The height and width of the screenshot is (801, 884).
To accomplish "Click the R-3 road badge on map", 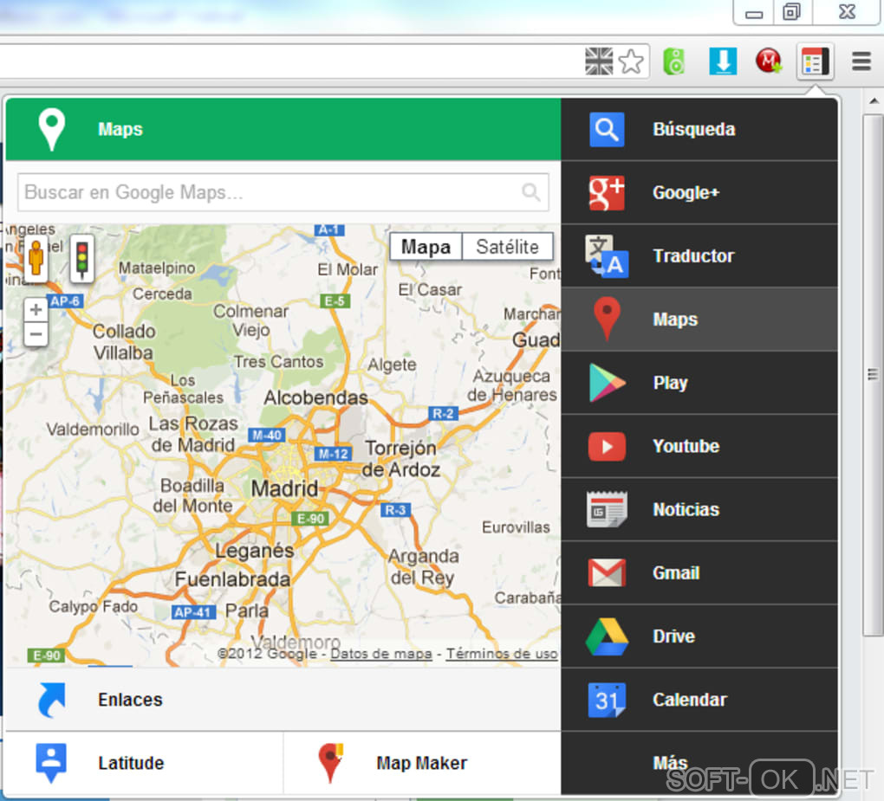I will [395, 510].
